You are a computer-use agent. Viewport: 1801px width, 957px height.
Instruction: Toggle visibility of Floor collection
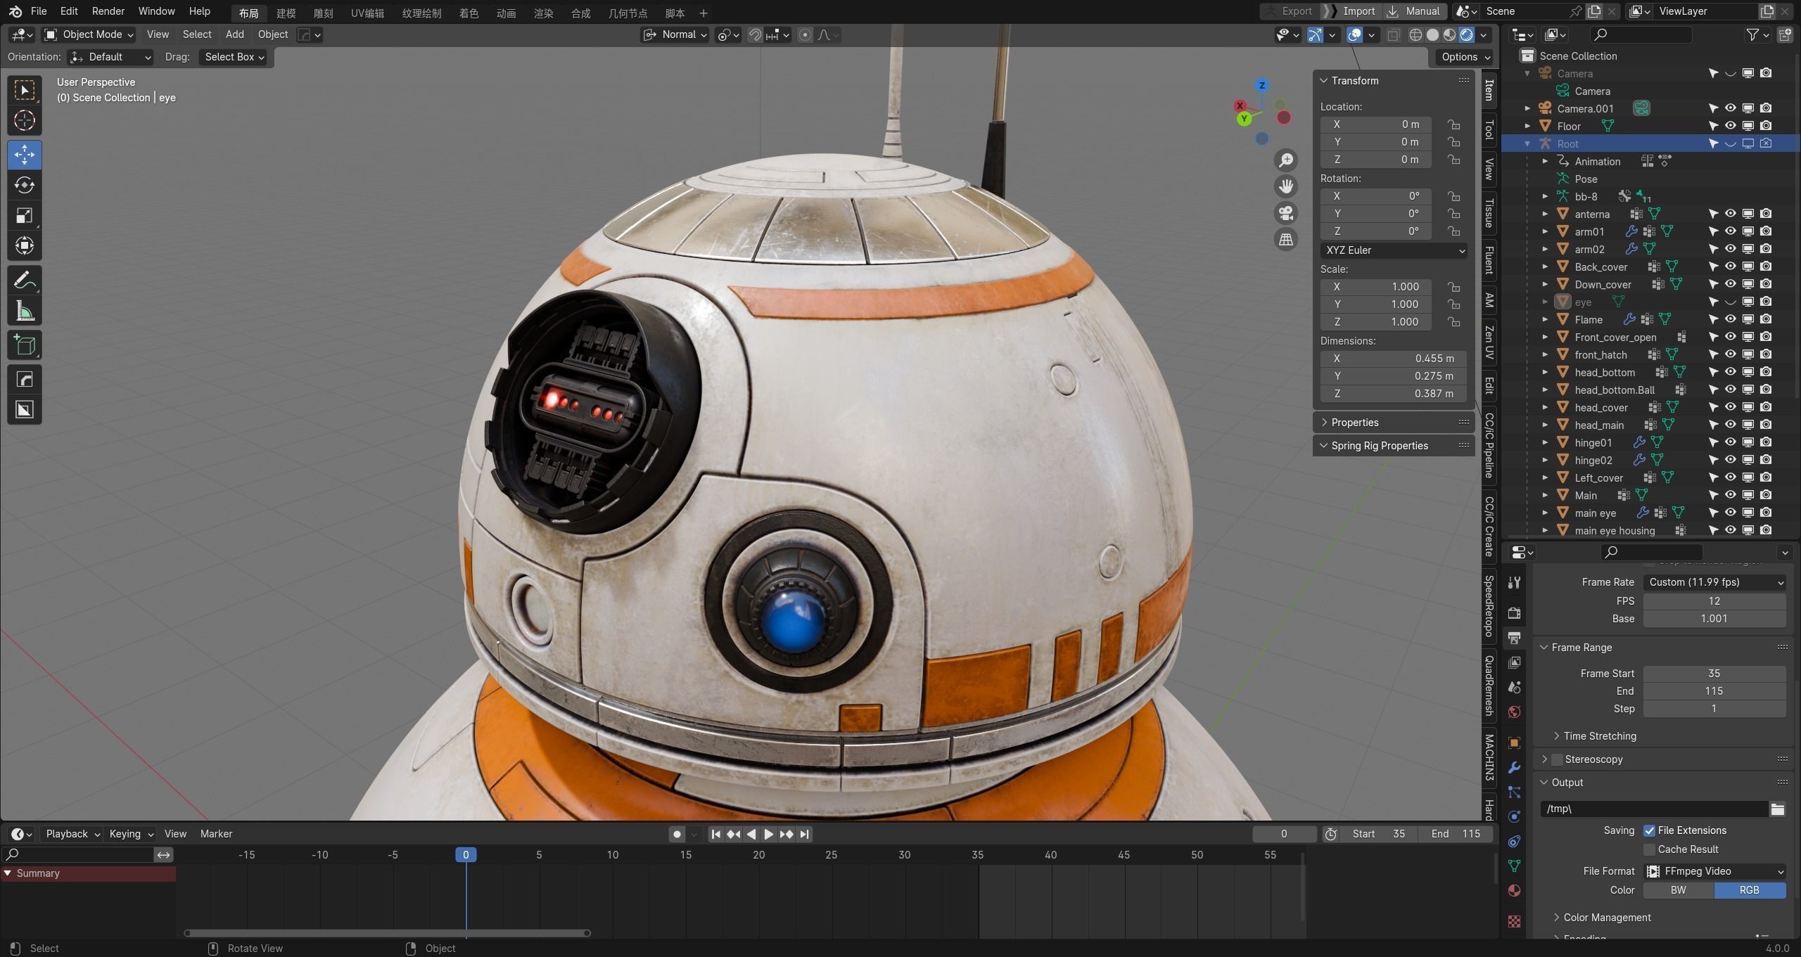point(1731,126)
